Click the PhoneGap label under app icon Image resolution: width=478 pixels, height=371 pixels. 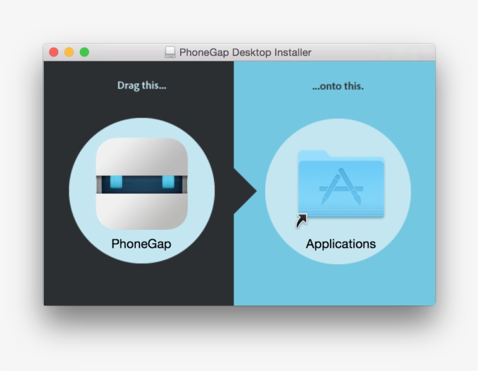(142, 244)
